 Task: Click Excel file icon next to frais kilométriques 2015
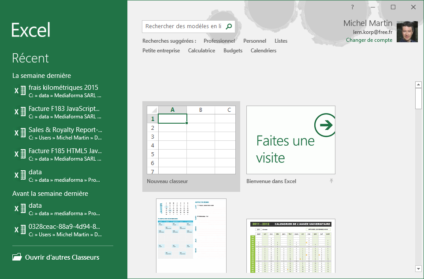point(20,91)
